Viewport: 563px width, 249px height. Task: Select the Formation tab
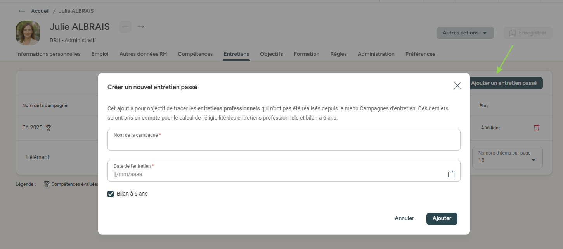[x=307, y=54]
